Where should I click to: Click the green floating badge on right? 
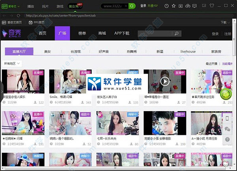tap(226, 94)
